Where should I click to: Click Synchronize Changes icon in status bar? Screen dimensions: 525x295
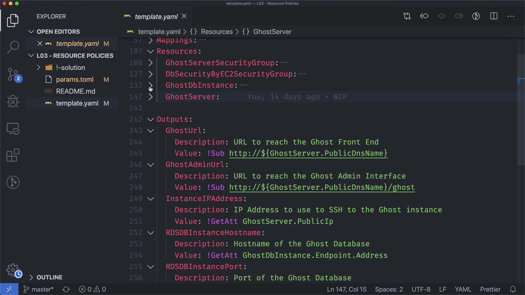click(x=66, y=289)
